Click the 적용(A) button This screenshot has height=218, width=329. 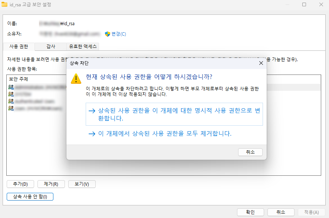point(311,212)
